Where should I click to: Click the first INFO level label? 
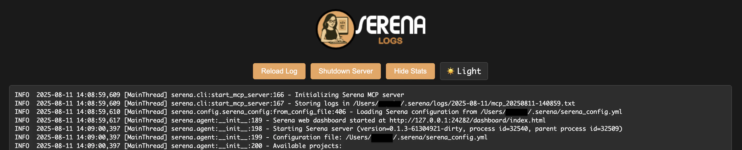coord(22,95)
